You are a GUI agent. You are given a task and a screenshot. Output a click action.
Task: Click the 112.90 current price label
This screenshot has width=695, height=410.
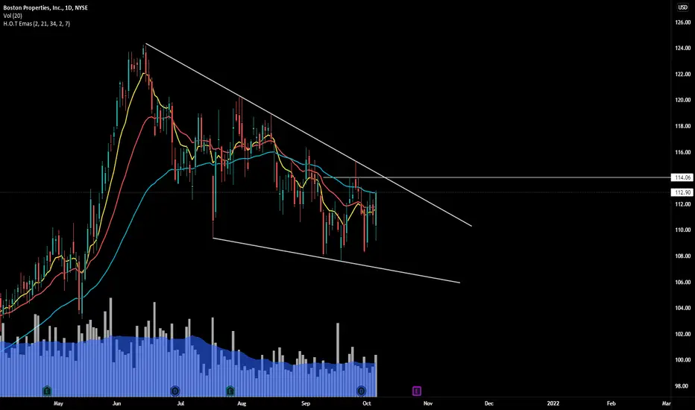pyautogui.click(x=682, y=192)
